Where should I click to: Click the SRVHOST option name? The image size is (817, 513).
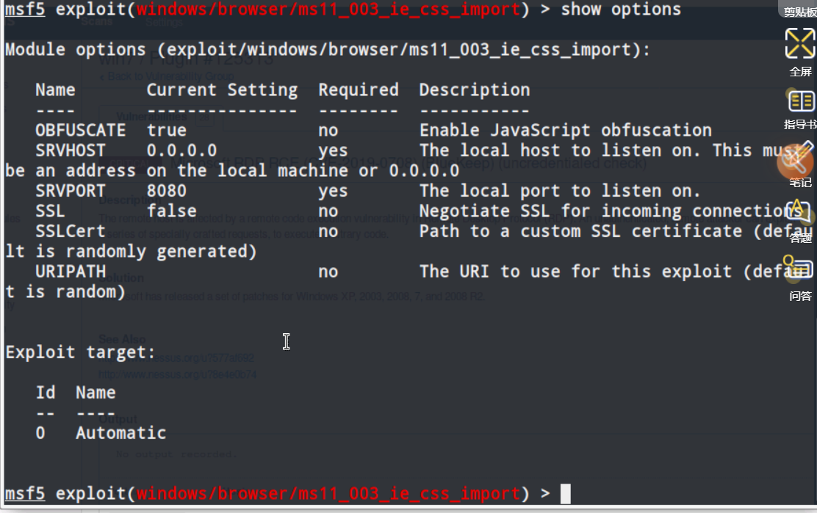click(x=71, y=150)
